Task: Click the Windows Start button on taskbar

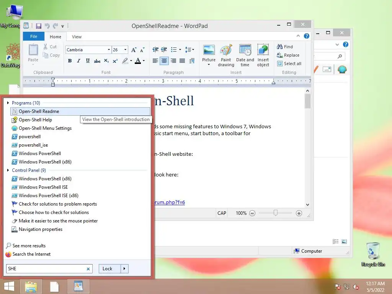Action: coord(9,286)
